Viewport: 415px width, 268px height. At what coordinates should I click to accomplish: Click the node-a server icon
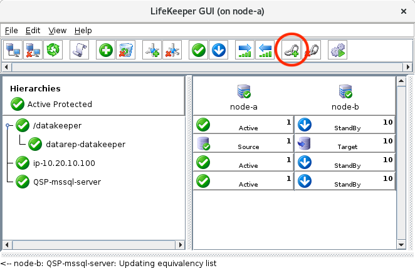(x=244, y=91)
